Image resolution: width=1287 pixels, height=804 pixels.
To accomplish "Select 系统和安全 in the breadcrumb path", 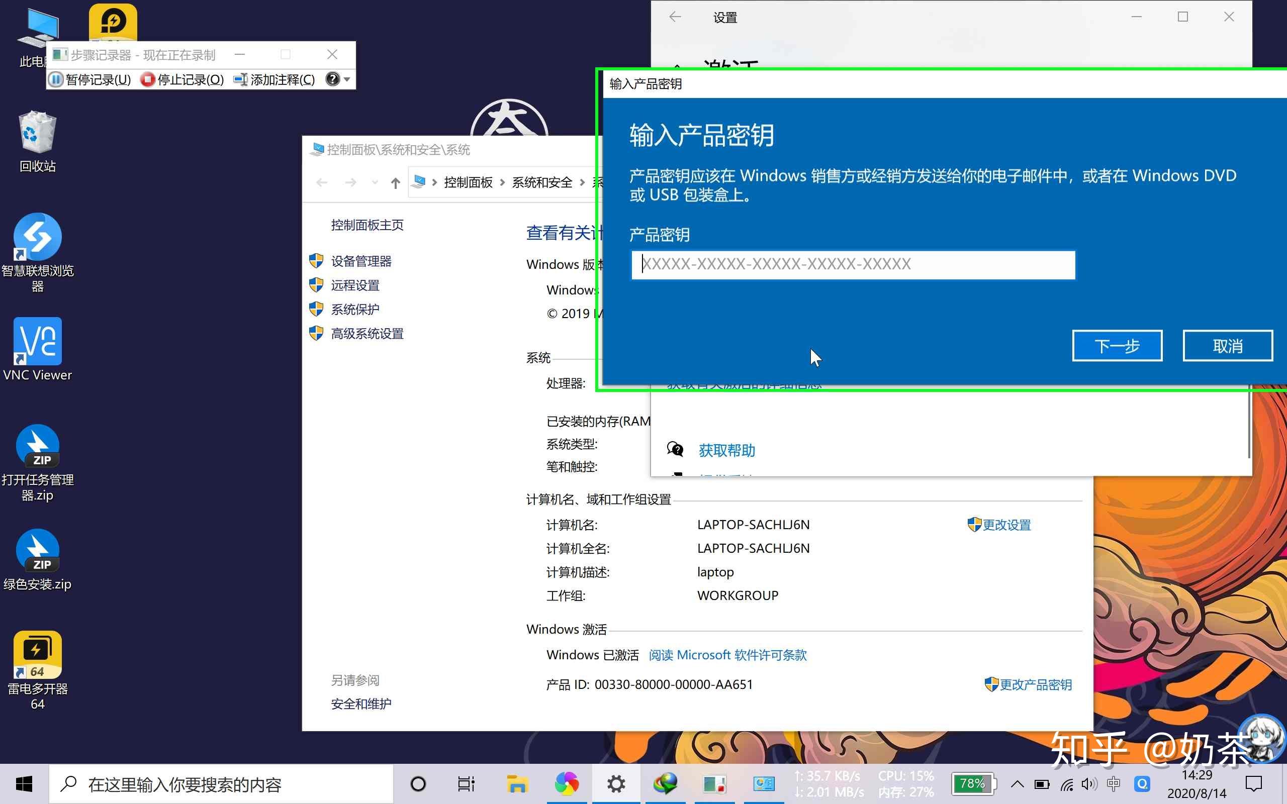I will coord(542,182).
